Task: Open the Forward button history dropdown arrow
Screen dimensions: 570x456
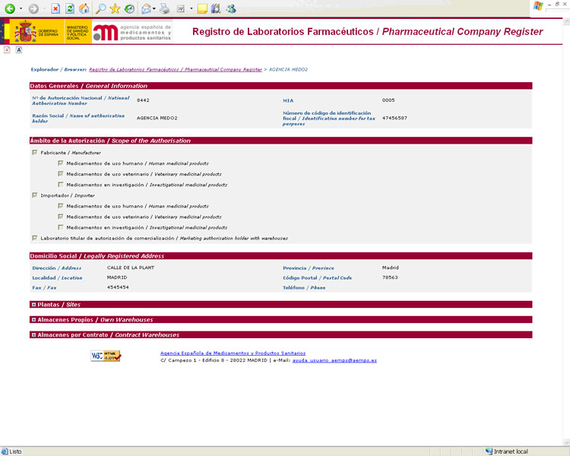Action: 44,8
